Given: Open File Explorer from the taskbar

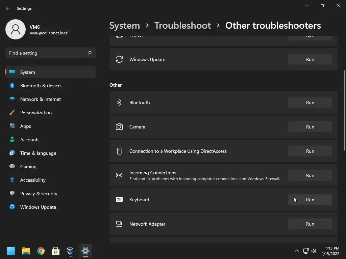Looking at the screenshot, I should (26, 251).
